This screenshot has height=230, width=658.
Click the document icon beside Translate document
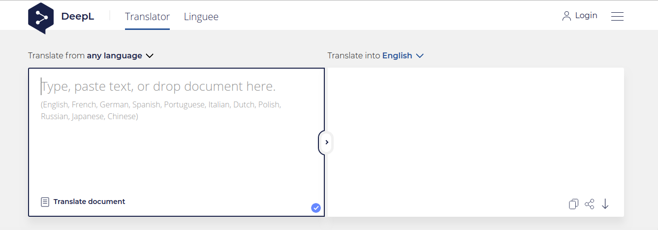point(45,202)
